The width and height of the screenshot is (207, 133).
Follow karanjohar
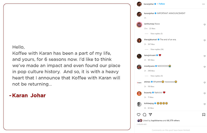(162, 4)
